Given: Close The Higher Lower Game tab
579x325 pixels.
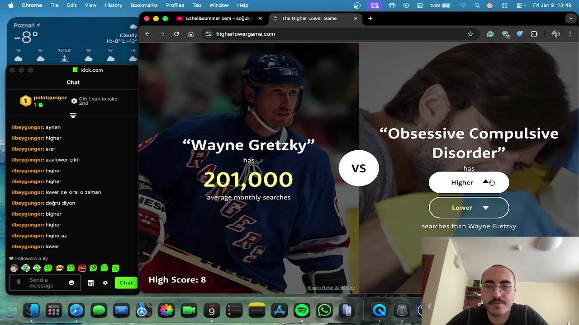Looking at the screenshot, I should click(356, 19).
